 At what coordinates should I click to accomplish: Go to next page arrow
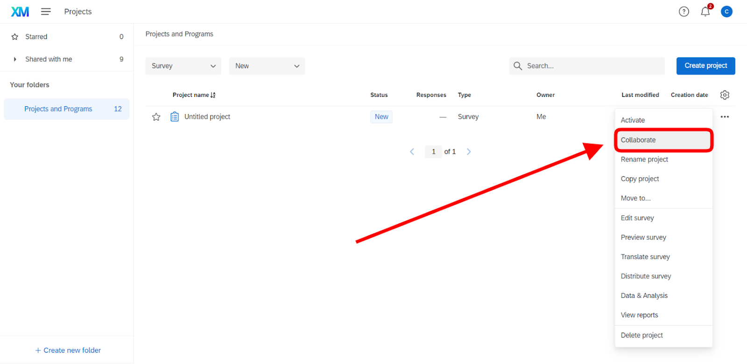469,151
